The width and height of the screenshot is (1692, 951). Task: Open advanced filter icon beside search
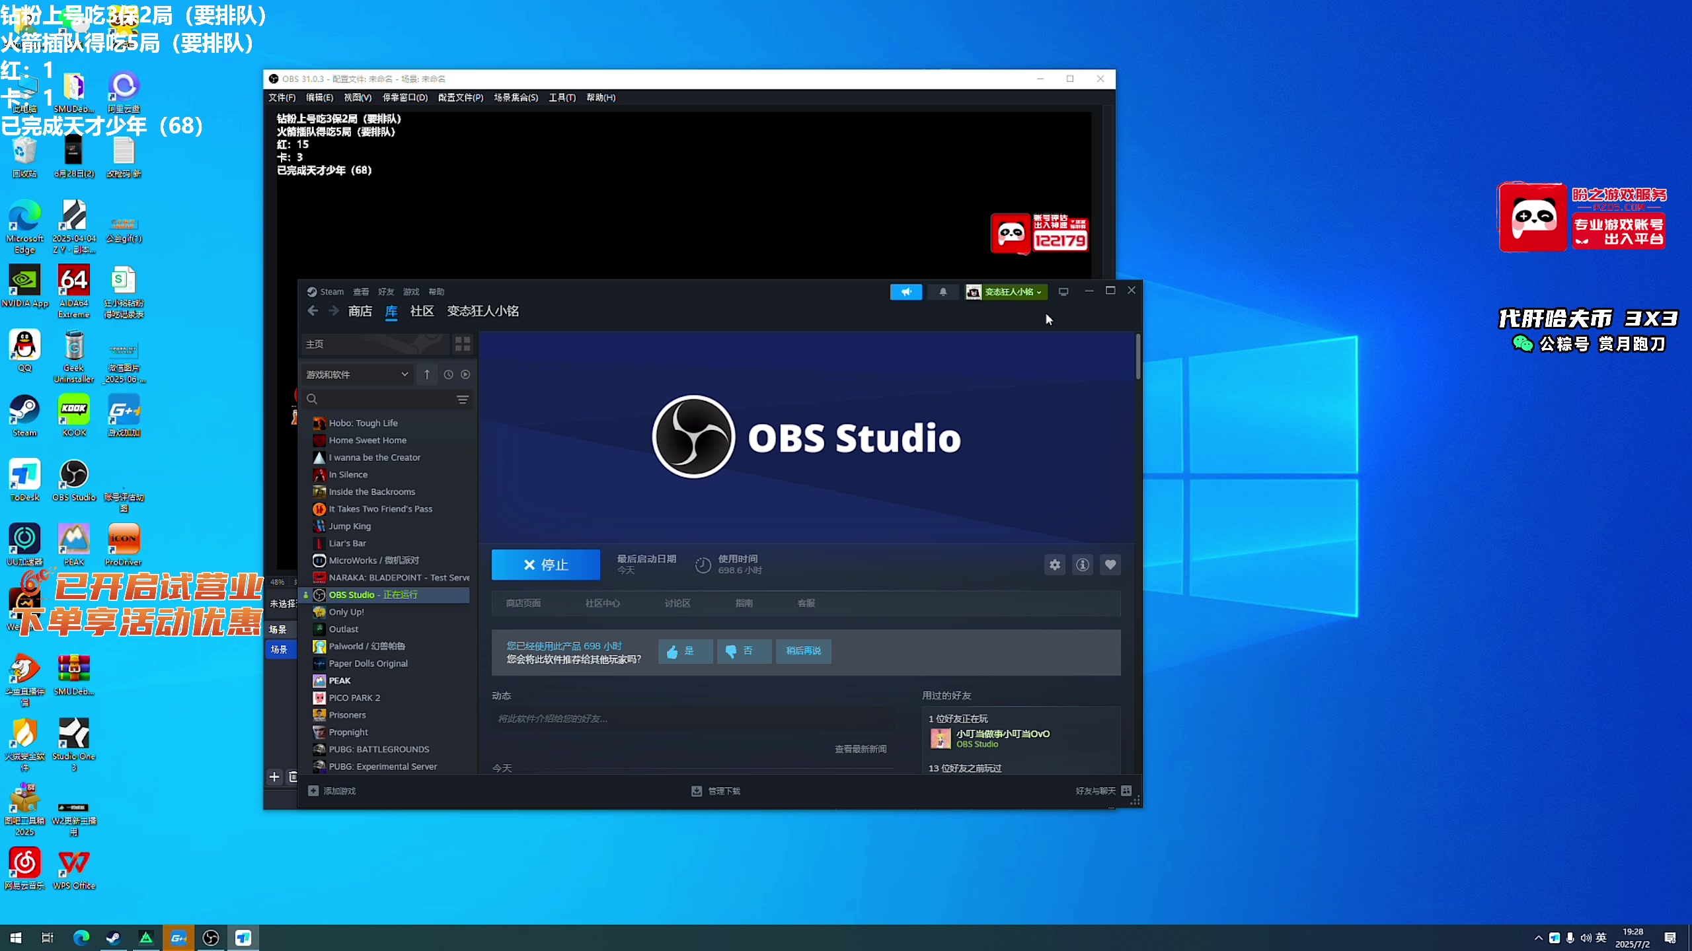(x=463, y=400)
